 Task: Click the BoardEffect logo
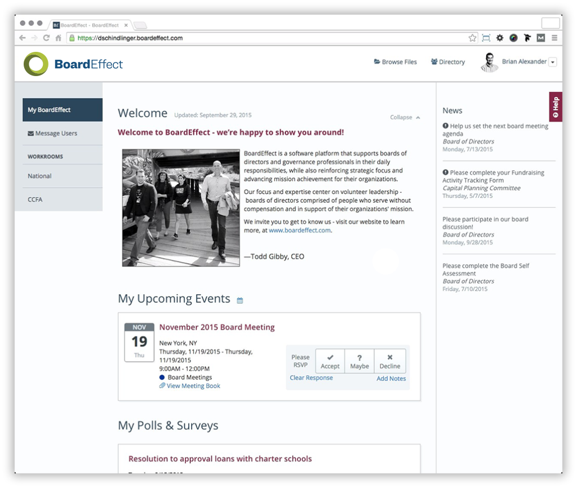pyautogui.click(x=73, y=64)
